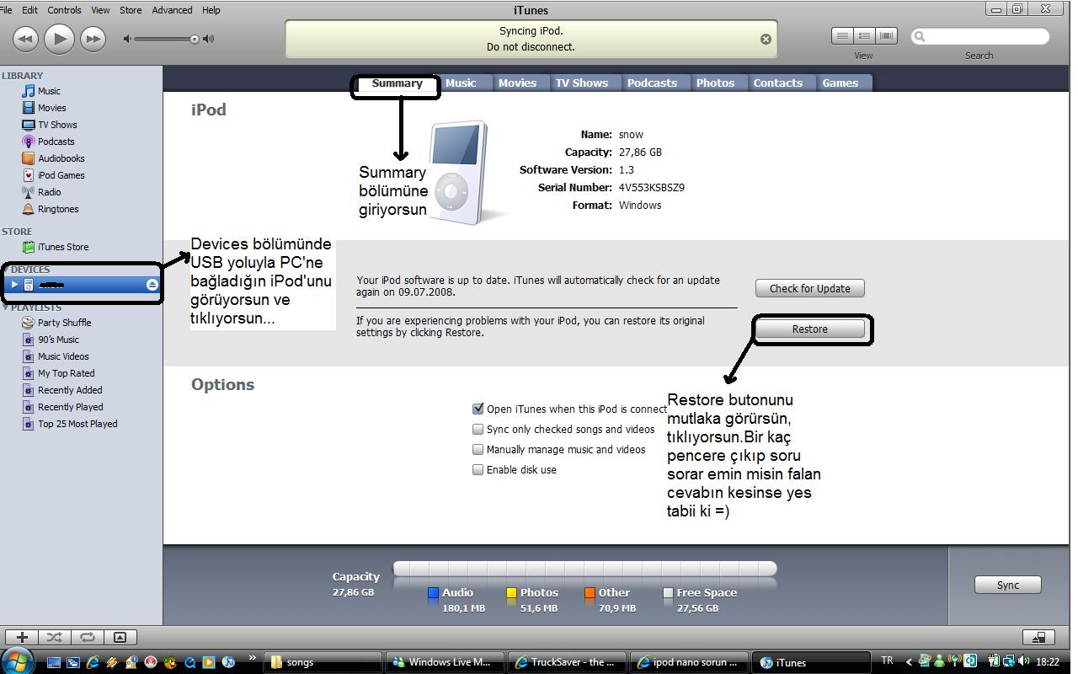The width and height of the screenshot is (1078, 674).
Task: Enable Manually manage music and videos
Action: pos(478,449)
